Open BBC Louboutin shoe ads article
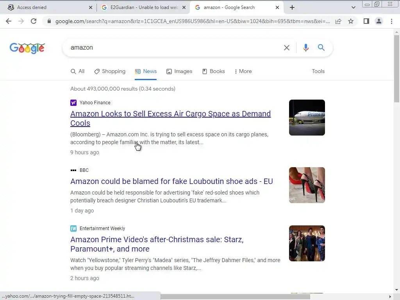Image resolution: width=400 pixels, height=300 pixels. [172, 181]
